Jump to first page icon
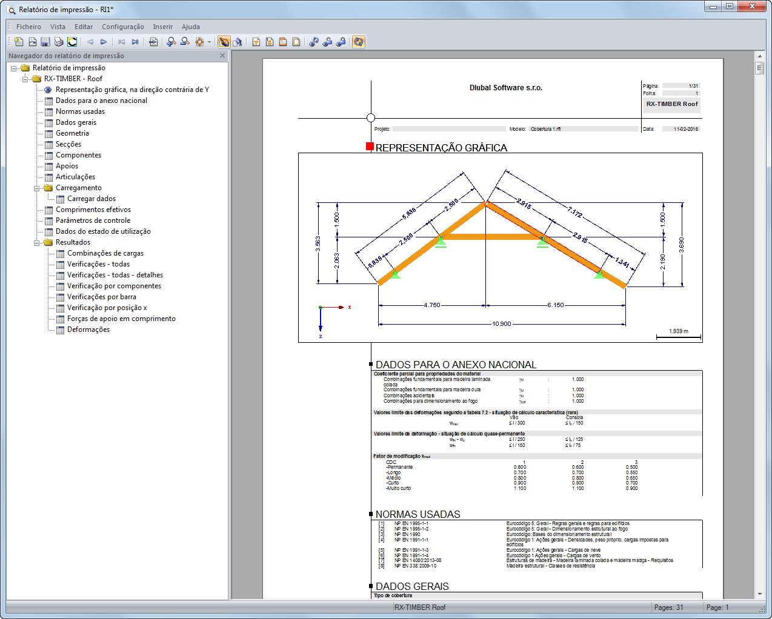Image resolution: width=772 pixels, height=619 pixels. [x=122, y=42]
